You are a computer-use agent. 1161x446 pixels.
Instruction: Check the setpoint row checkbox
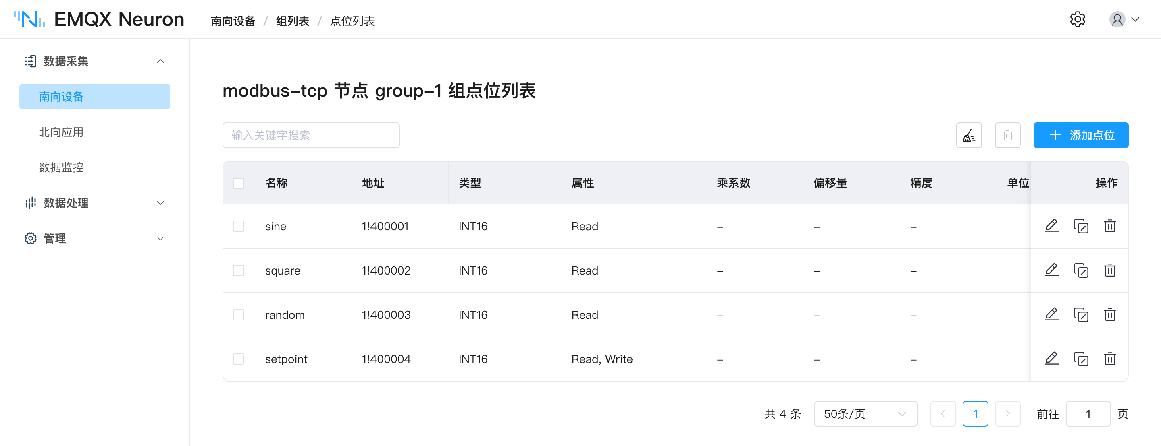pyautogui.click(x=238, y=359)
